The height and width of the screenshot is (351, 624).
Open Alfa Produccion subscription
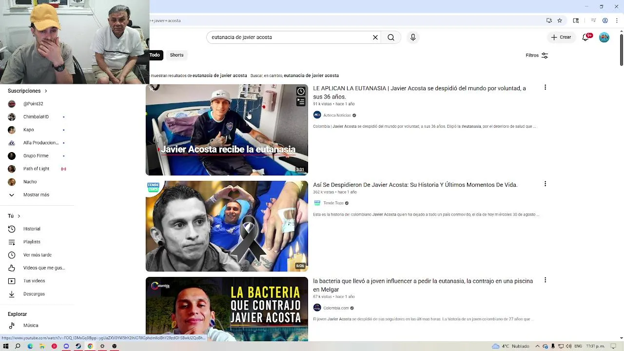coord(38,143)
